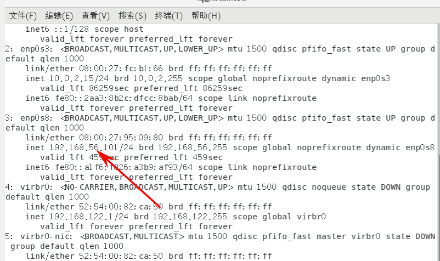440x261 pixels.
Task: Open the 编辑(E) menu
Action: (59, 16)
